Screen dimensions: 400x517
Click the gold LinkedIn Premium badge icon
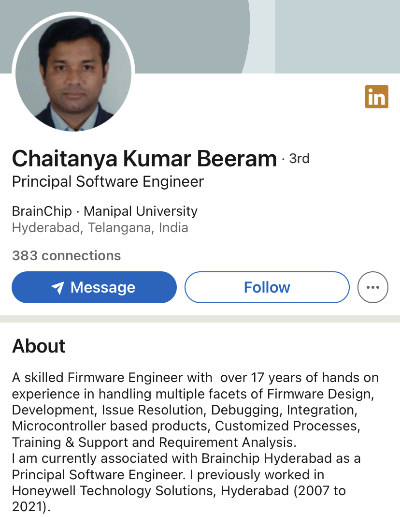pos(376,97)
